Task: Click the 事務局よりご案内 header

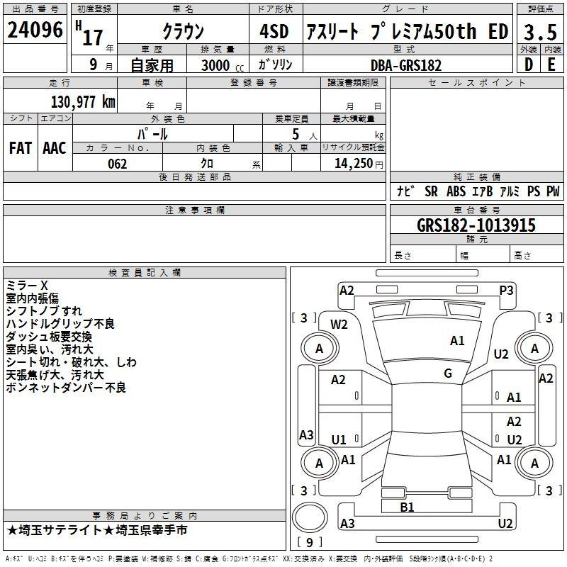Action: (145, 516)
